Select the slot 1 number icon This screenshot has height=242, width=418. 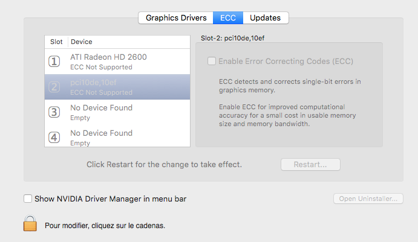tap(54, 62)
